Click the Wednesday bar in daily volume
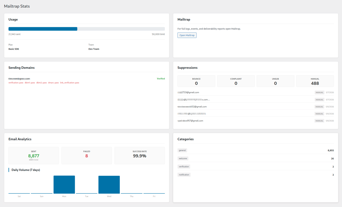Viewport: 342px width, 207px height. click(109, 185)
